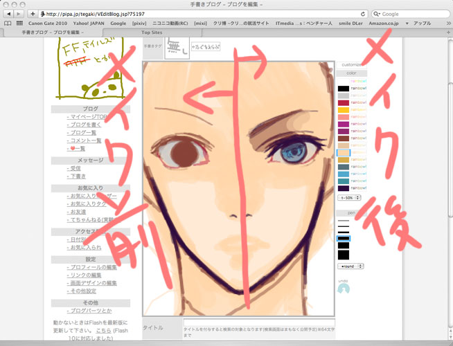Click the こちら Flash update link
This screenshot has height=346, width=453.
(103, 331)
